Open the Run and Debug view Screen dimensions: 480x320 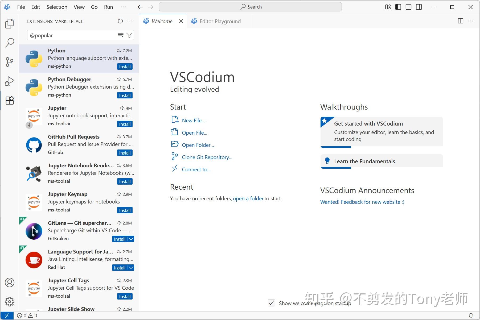[10, 81]
